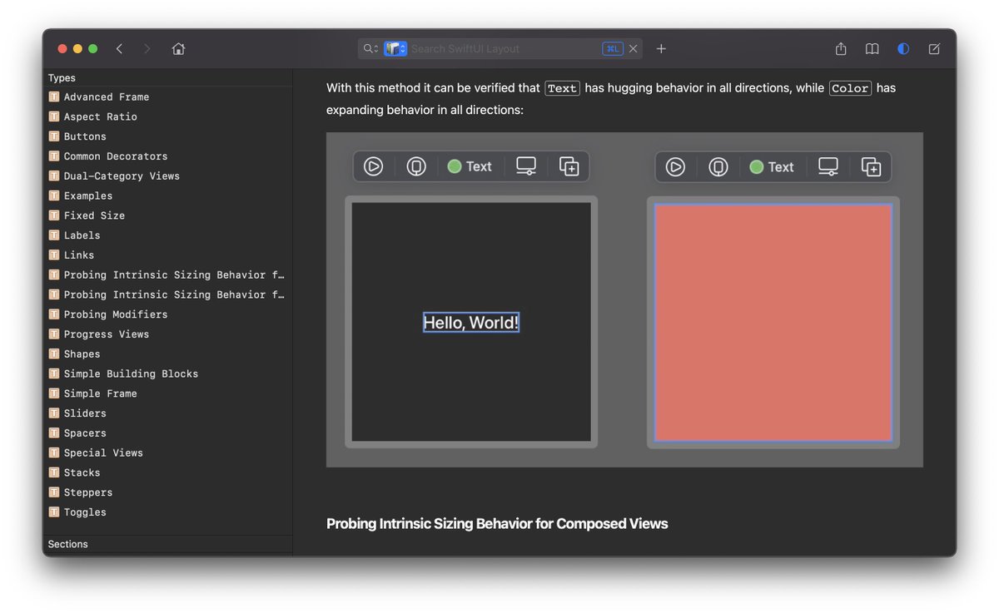Viewport: 999px width, 613px height.
Task: Click play icon above Hello World preview
Action: [373, 166]
